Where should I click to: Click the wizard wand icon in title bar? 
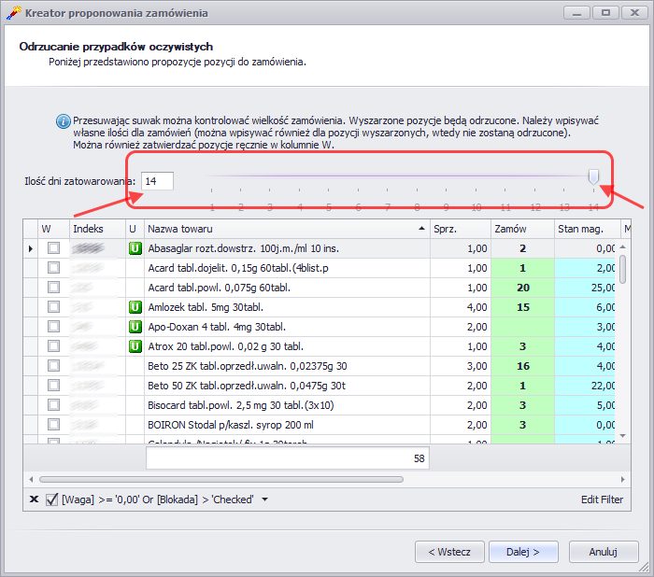tap(13, 13)
